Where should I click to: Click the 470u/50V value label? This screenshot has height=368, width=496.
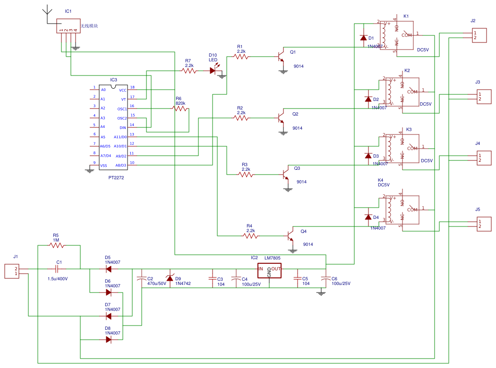[156, 284]
